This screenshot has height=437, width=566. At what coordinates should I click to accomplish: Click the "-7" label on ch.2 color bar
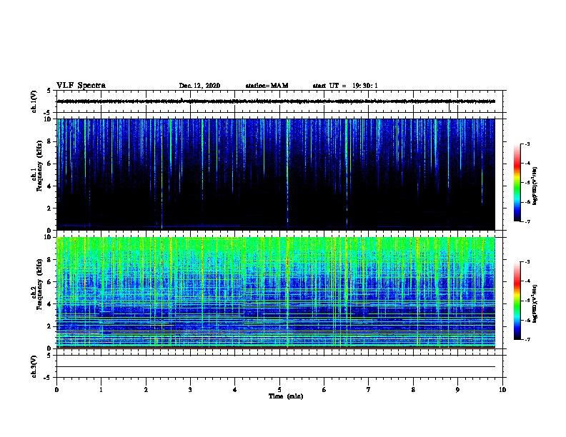(527, 339)
